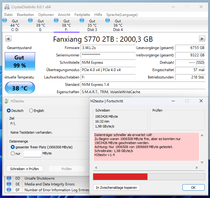Screen dimensions: 210x198
Task: Click the MByte amount input field
Action: tap(32, 154)
